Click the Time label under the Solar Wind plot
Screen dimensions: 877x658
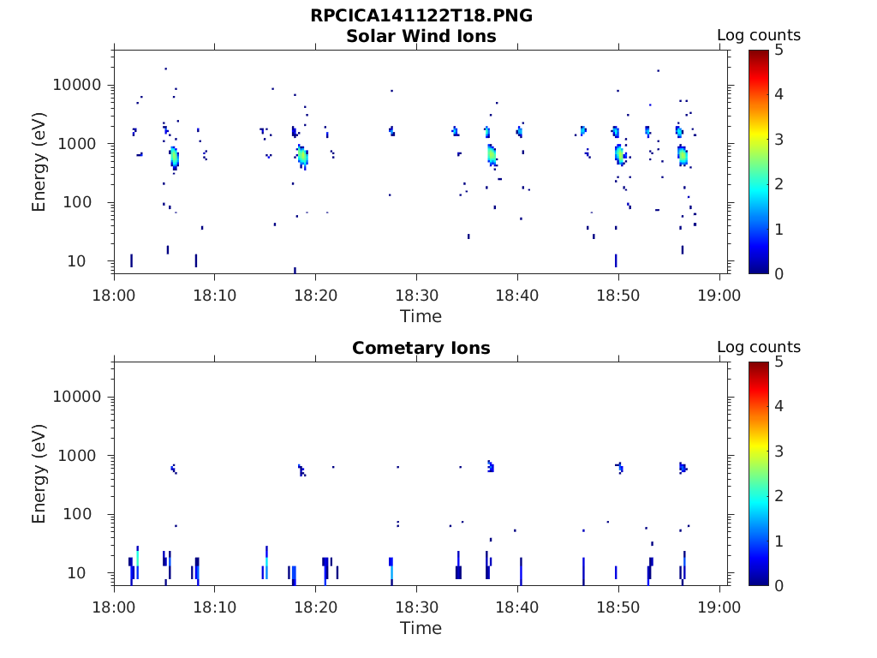421,317
